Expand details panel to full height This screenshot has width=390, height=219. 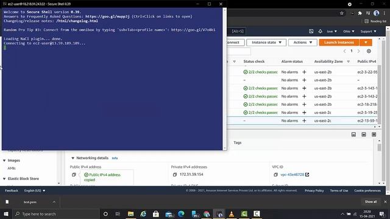tap(374, 134)
